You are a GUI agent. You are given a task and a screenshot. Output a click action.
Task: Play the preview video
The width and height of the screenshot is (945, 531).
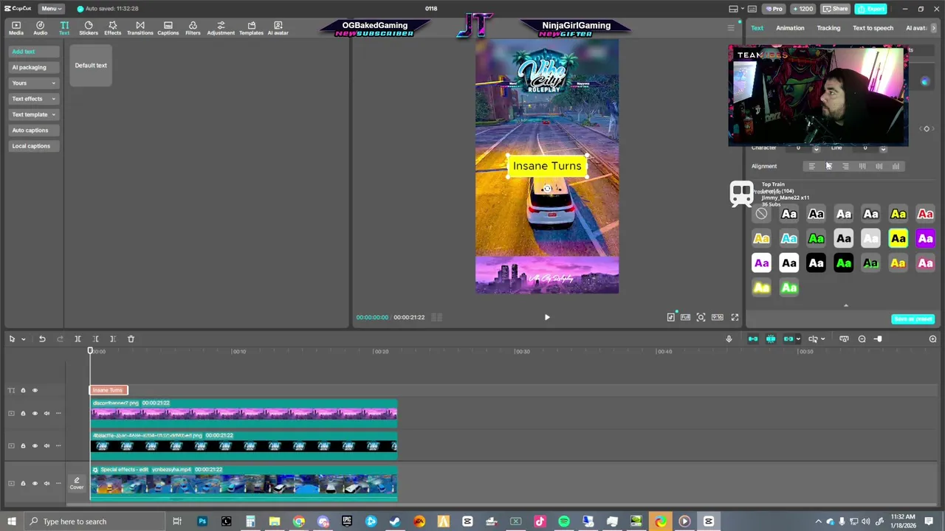coord(547,317)
